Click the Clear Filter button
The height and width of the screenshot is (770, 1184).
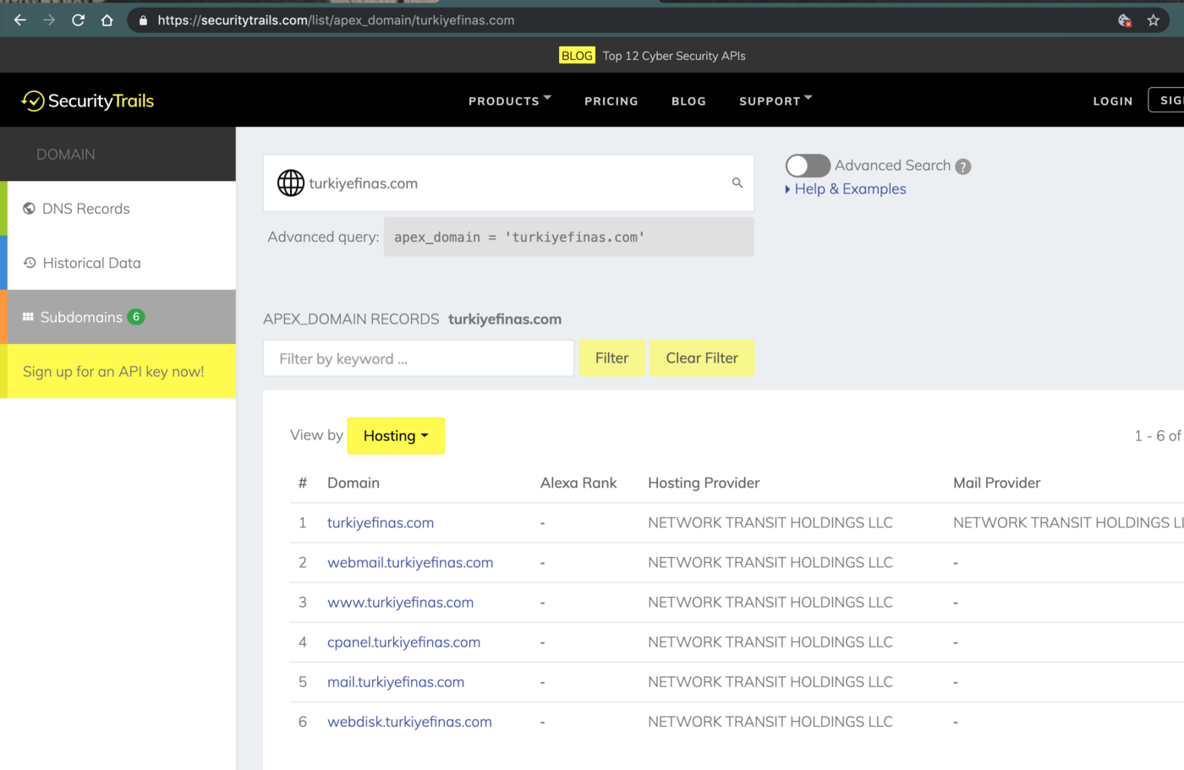point(702,358)
